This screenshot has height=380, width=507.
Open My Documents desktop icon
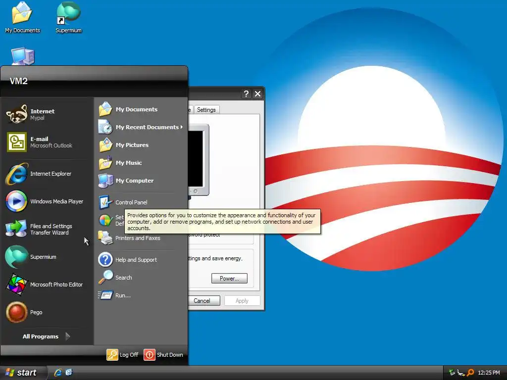[22, 17]
